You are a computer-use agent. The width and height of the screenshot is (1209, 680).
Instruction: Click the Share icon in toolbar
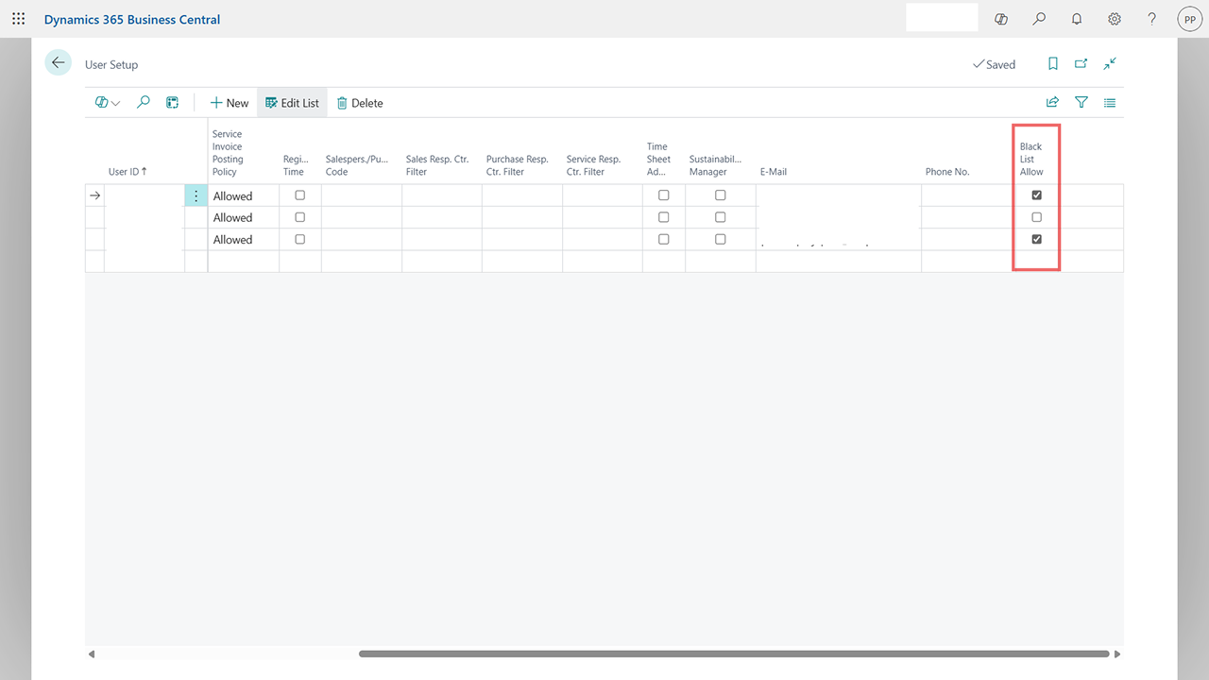[1052, 103]
